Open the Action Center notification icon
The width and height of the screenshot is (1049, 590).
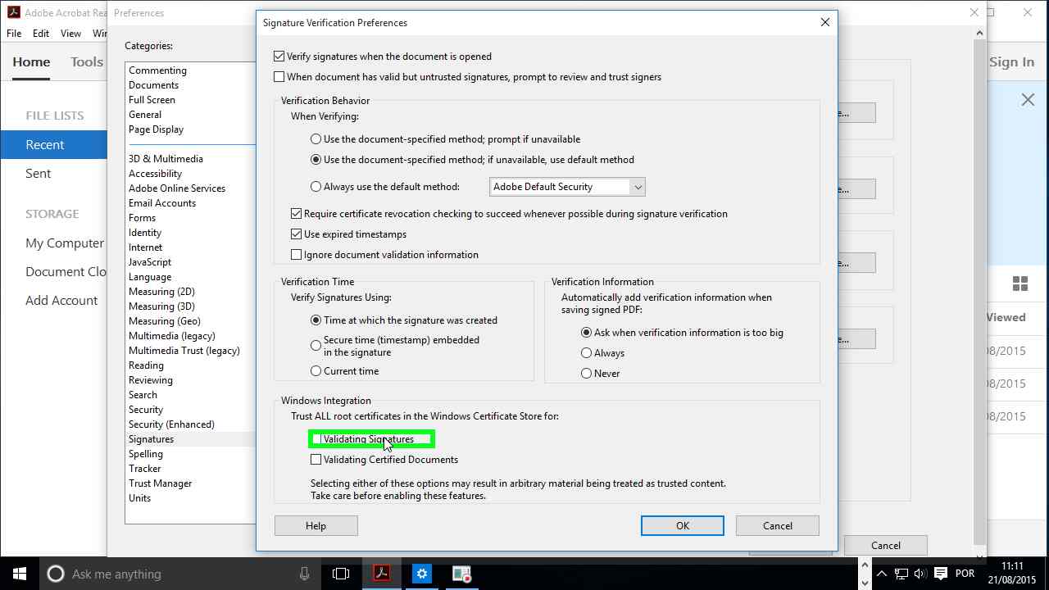click(941, 574)
